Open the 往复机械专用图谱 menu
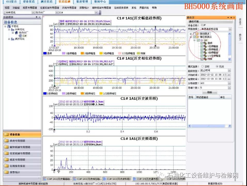This screenshot has width=247, height=186. [x=49, y=8]
